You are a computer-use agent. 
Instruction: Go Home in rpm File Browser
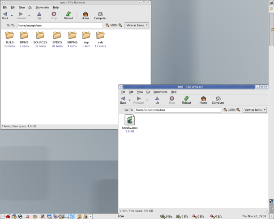click(85, 14)
